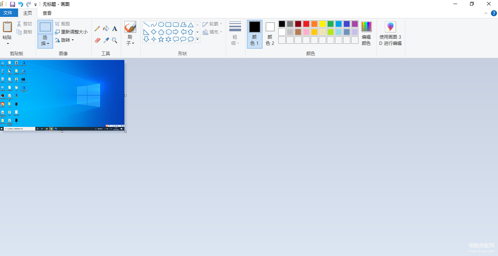Pick the Four-point star shape
498x256 pixels.
pyautogui.click(x=153, y=39)
